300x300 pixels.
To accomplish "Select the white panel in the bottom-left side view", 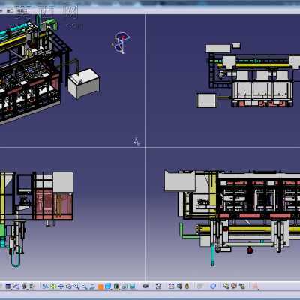I will coord(63,182).
